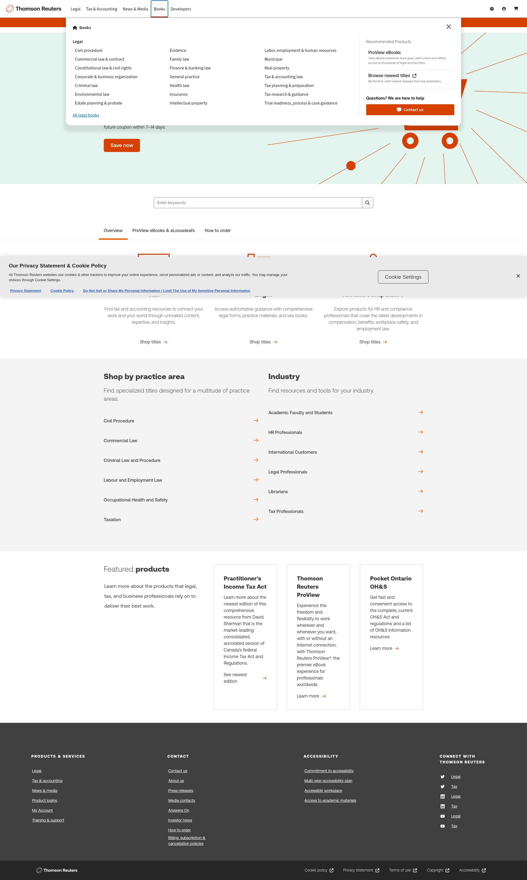Click arrow next to International Customers

(421, 452)
